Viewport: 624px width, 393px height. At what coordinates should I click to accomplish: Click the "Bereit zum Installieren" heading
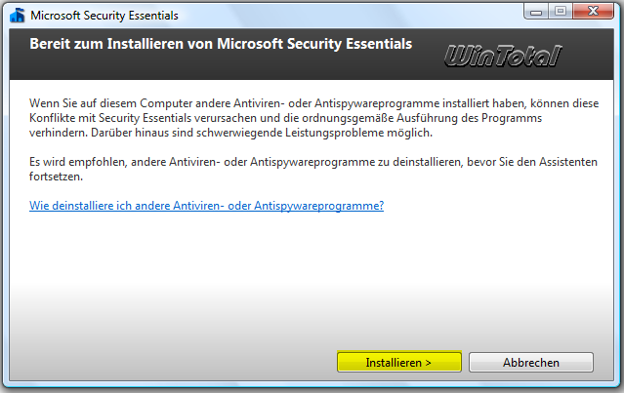click(221, 45)
